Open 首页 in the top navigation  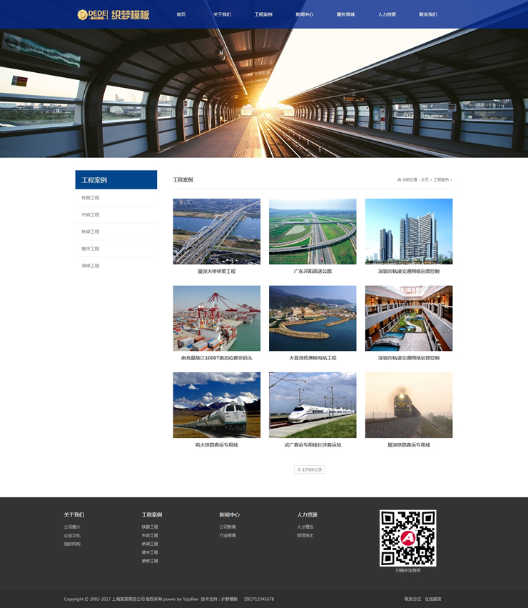pos(181,14)
